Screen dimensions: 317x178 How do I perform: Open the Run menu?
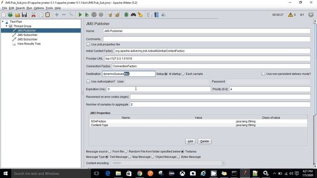tap(29, 8)
